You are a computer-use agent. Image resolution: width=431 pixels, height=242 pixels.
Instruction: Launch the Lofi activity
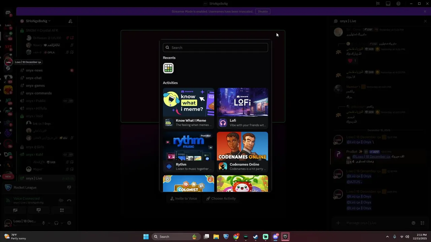coord(242,108)
